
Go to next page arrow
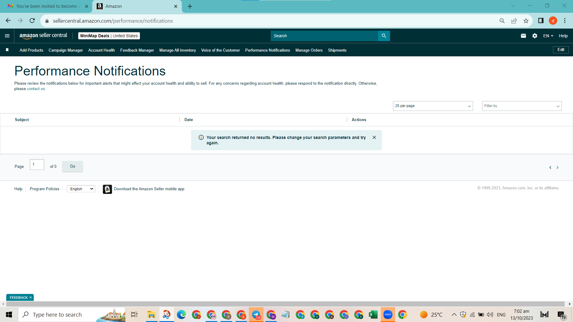pos(557,168)
